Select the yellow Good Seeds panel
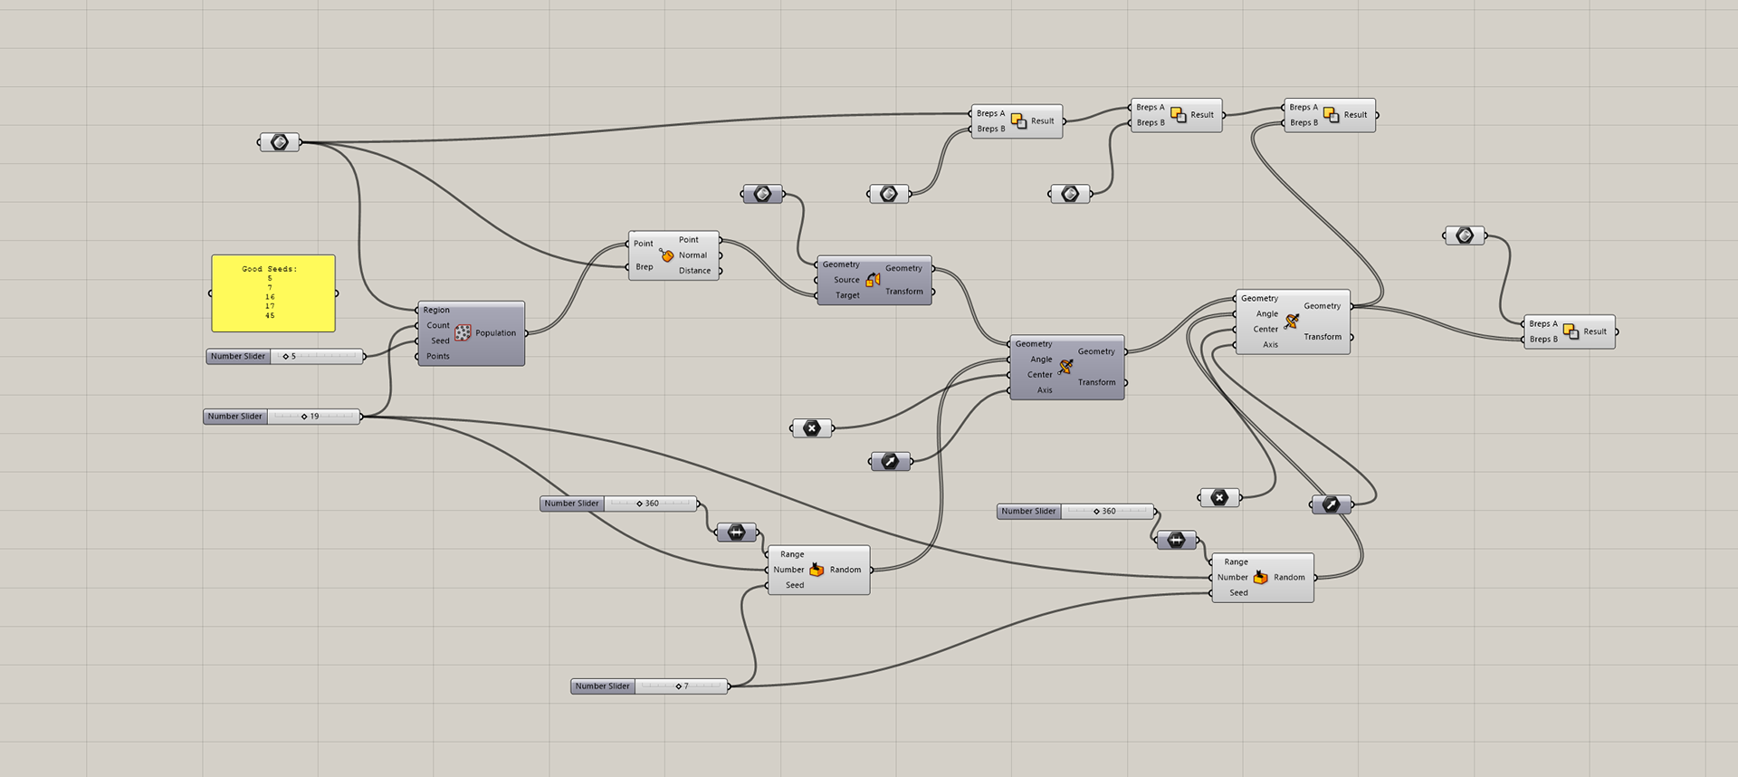Image resolution: width=1738 pixels, height=777 pixels. pyautogui.click(x=273, y=293)
